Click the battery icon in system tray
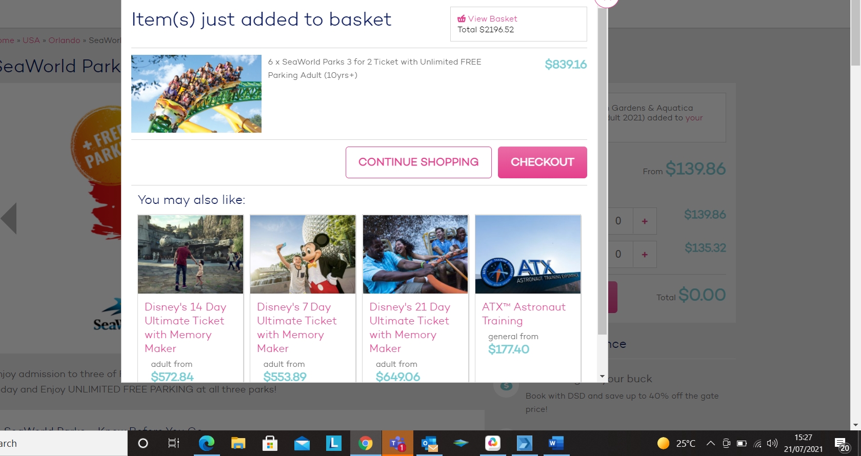861x456 pixels. pos(742,443)
